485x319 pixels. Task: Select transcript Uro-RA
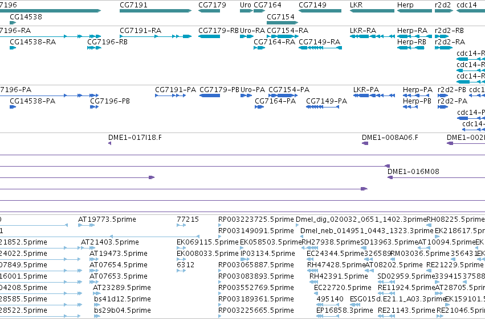[x=246, y=36]
